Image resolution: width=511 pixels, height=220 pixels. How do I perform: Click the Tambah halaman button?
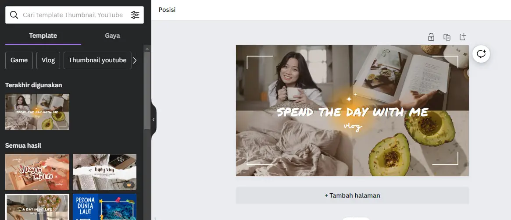coord(352,195)
